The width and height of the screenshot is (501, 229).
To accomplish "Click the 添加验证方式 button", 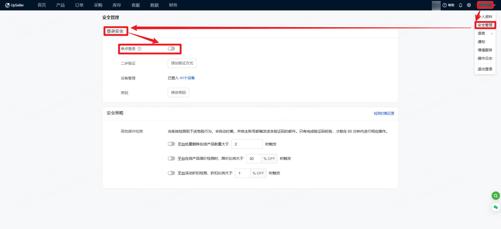I will (182, 63).
